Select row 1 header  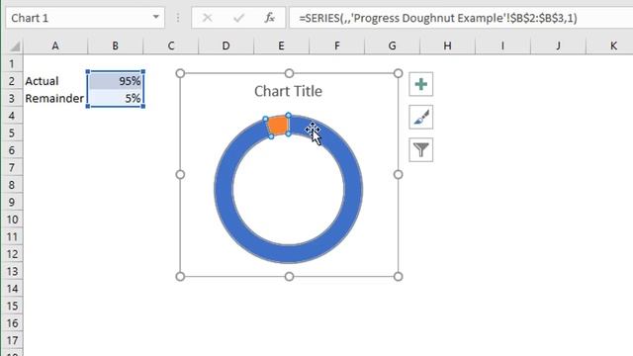(x=12, y=63)
